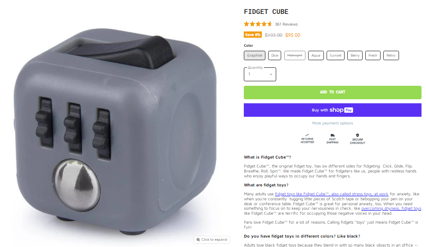Click the Quantity dropdown chevron arrow

click(x=271, y=74)
